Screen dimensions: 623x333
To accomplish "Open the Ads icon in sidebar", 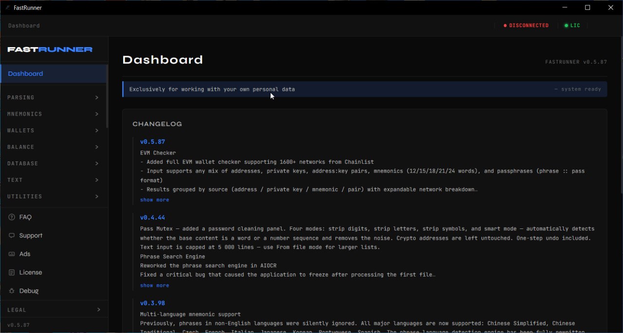I will click(x=12, y=254).
